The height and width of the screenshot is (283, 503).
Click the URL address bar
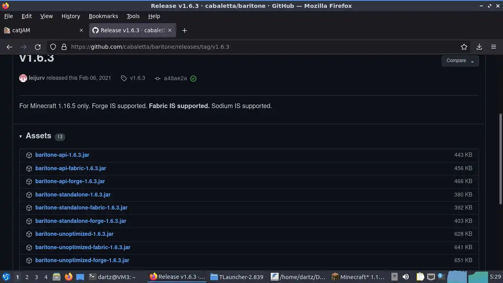(259, 47)
